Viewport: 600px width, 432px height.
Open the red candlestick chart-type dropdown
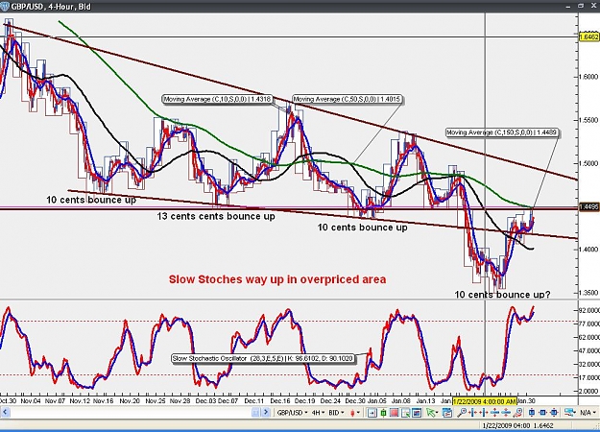(354, 413)
